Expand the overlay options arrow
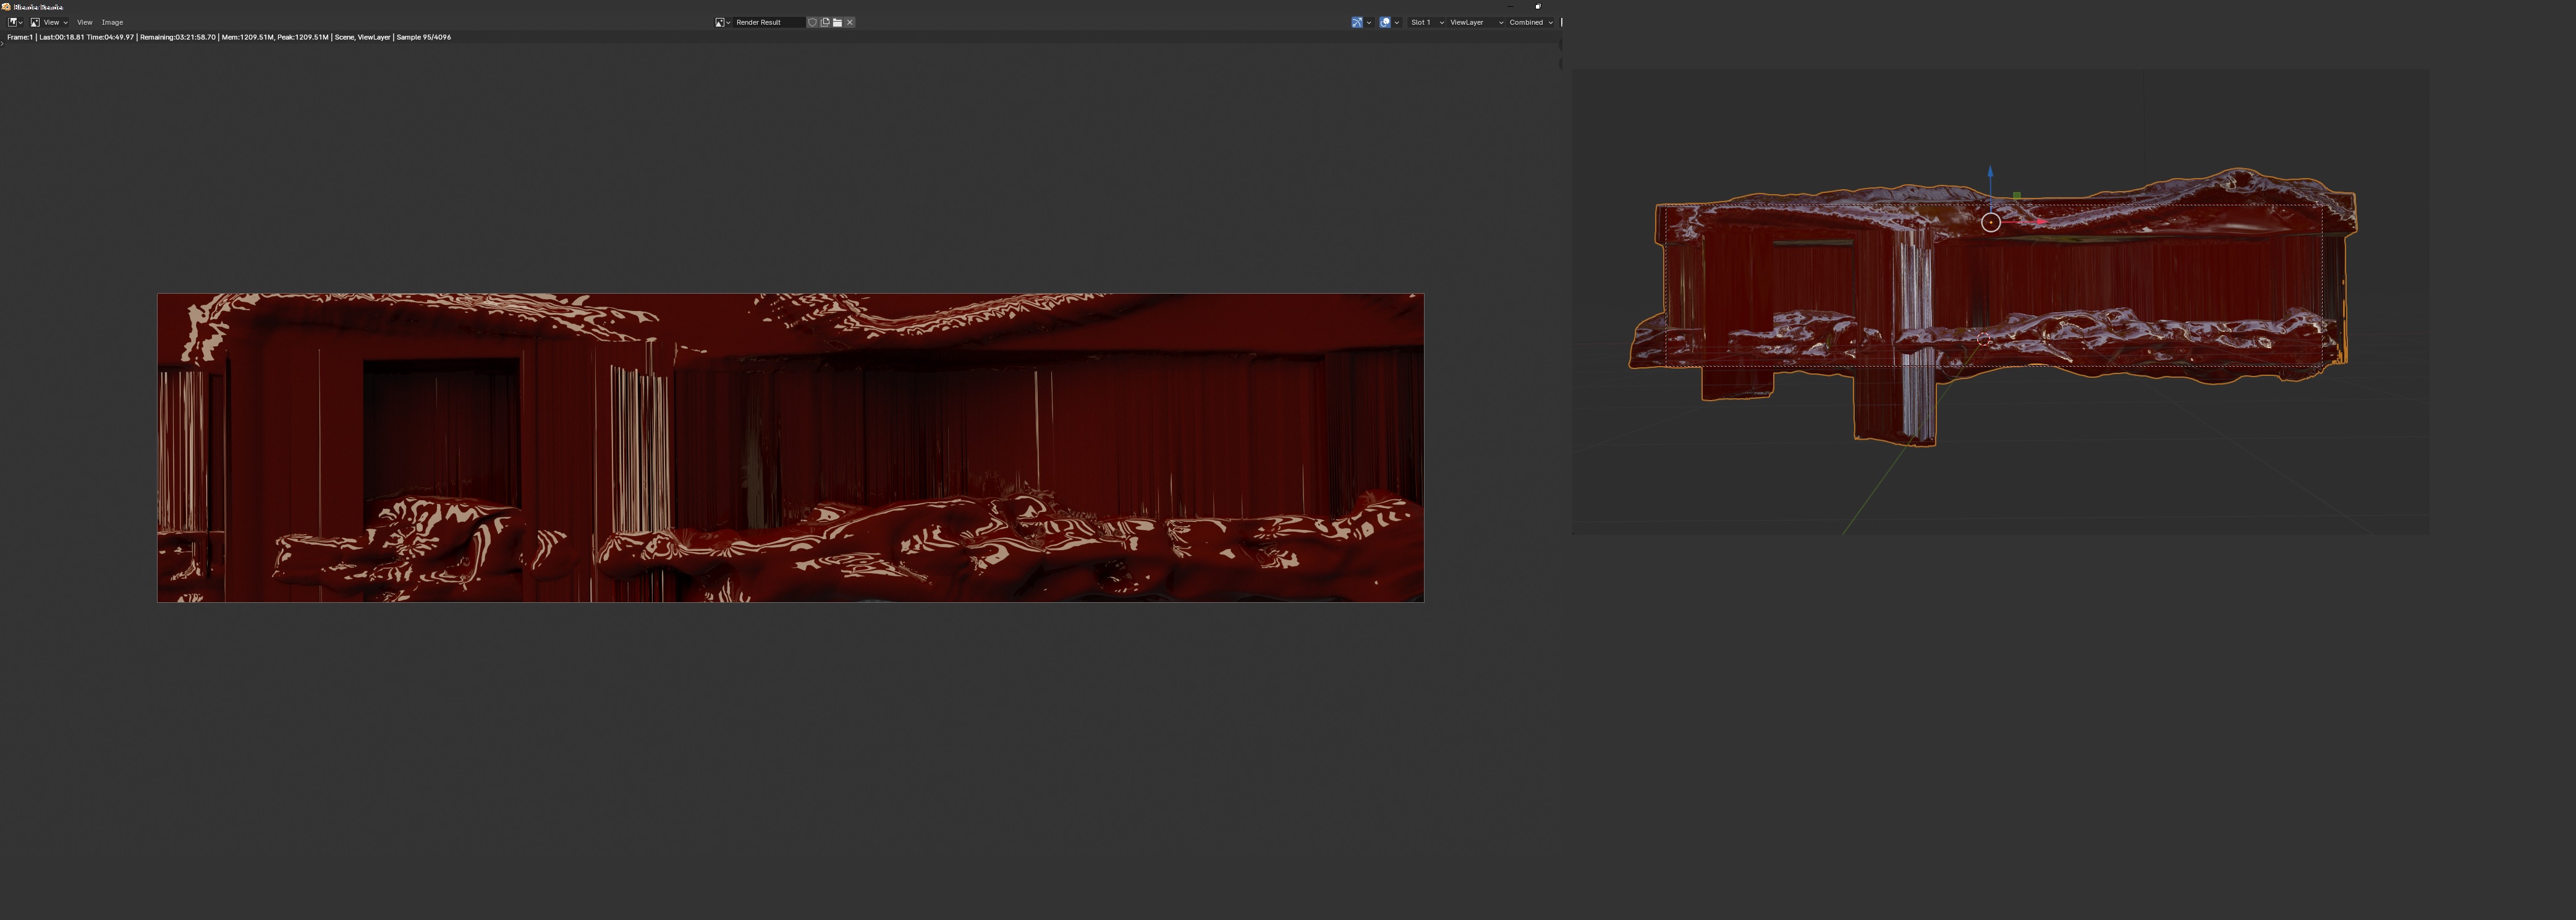This screenshot has height=920, width=2576. coord(1397,22)
